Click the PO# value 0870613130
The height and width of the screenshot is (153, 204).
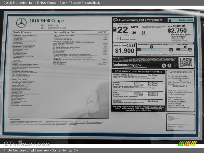53,25
